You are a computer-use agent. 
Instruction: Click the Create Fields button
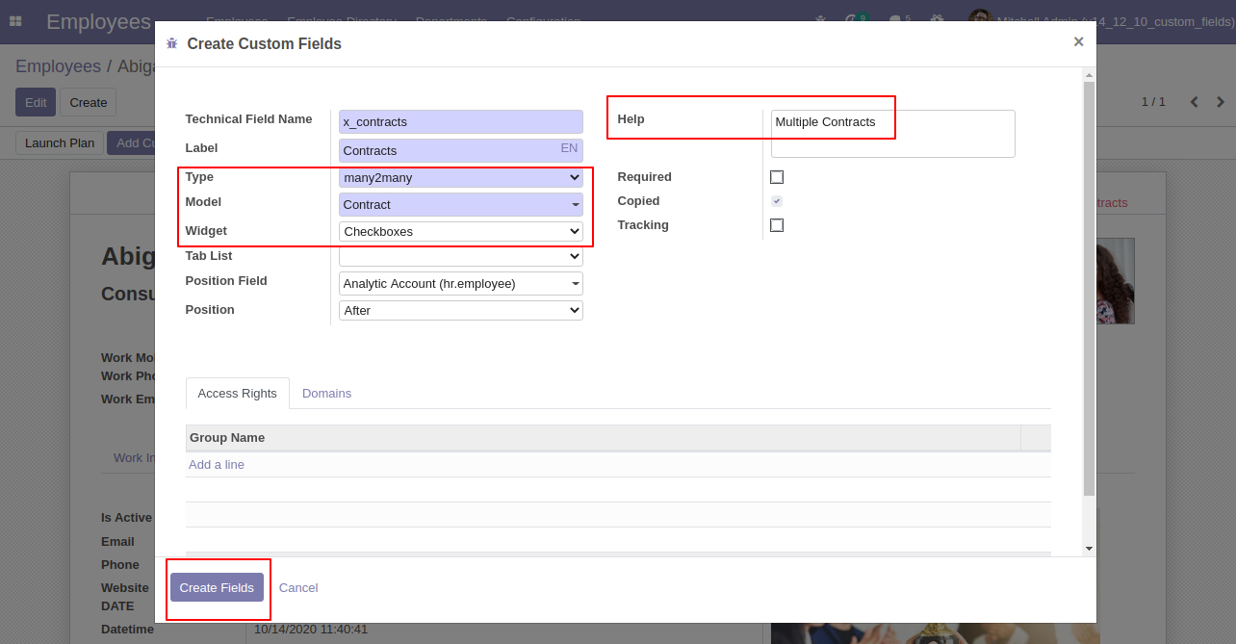pos(217,587)
